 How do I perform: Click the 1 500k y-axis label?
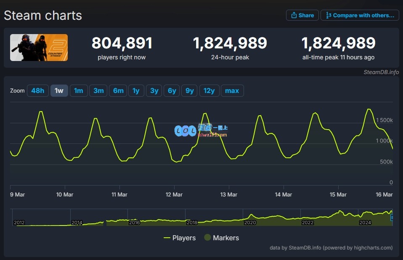click(x=384, y=120)
